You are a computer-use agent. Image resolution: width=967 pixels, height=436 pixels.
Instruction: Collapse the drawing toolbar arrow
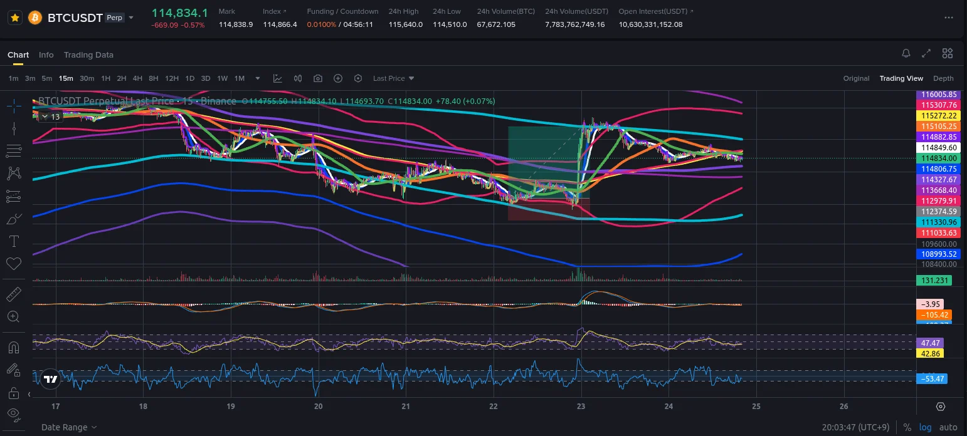click(x=29, y=395)
